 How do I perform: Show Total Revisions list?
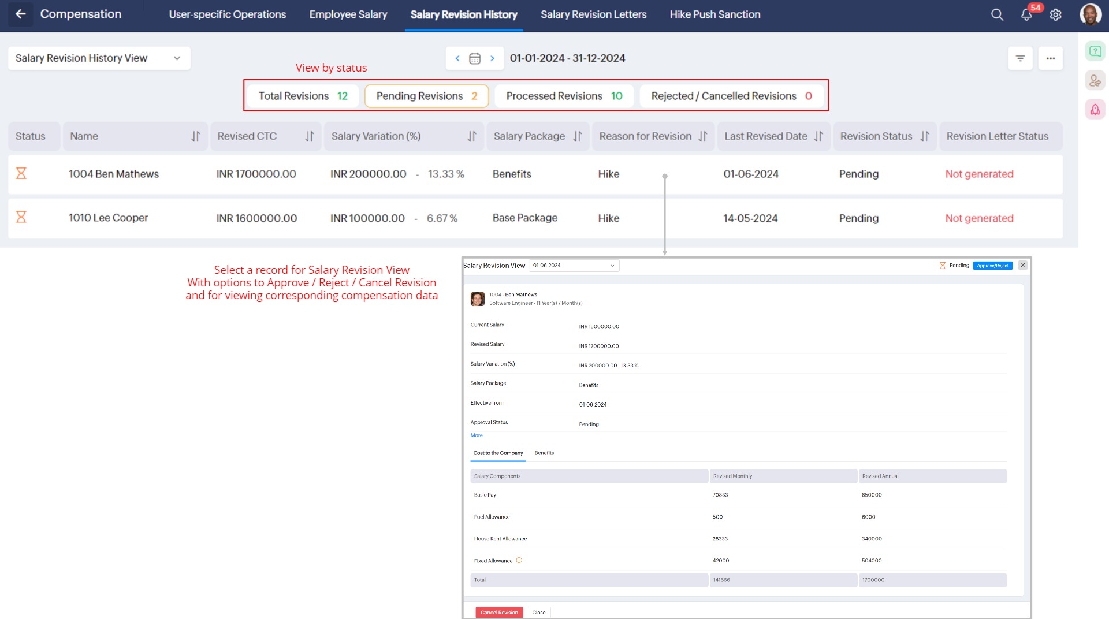point(303,96)
